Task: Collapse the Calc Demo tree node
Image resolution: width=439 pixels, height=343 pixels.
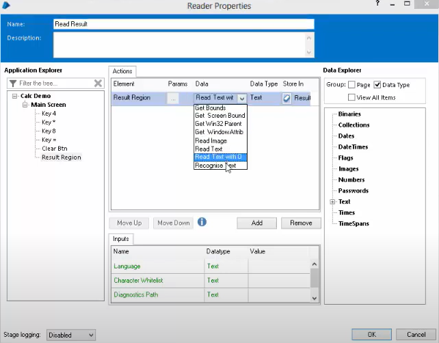Action: 14,95
